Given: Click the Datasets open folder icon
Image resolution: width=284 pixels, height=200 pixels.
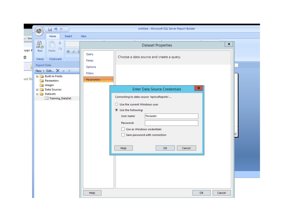Looking at the screenshot, I should click(x=42, y=94).
